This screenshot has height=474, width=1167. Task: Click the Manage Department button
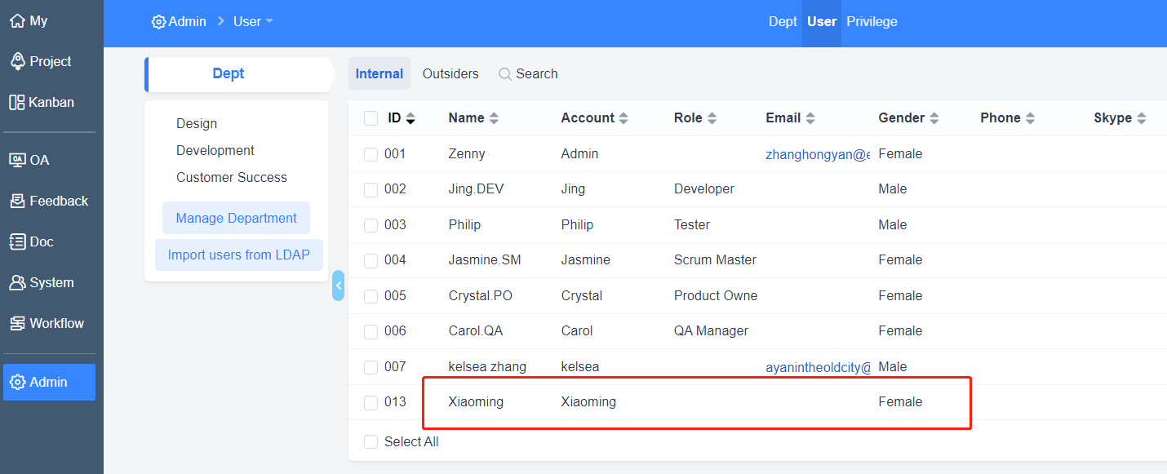(236, 218)
